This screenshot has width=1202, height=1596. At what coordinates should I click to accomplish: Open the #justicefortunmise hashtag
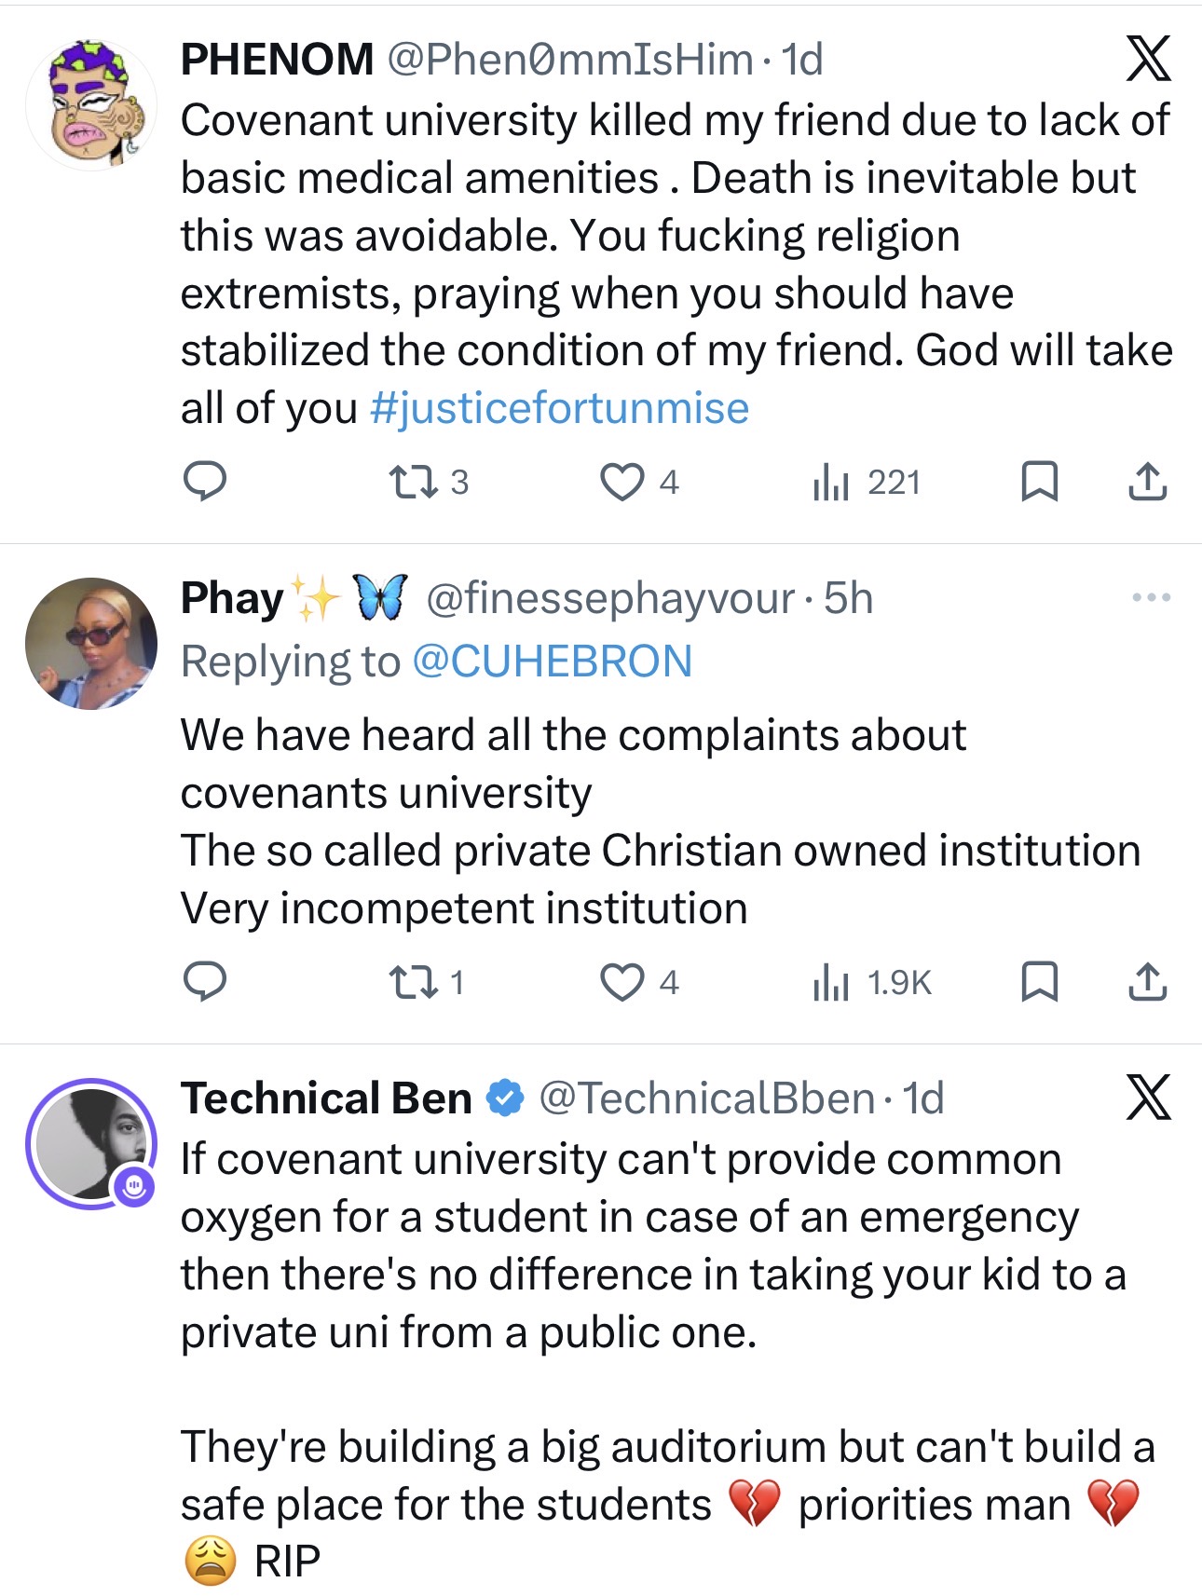[559, 408]
